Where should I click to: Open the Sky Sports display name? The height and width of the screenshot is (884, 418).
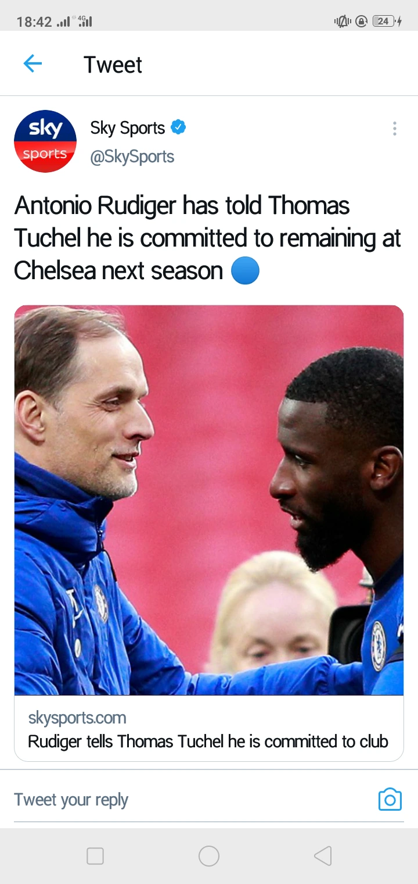pyautogui.click(x=128, y=128)
